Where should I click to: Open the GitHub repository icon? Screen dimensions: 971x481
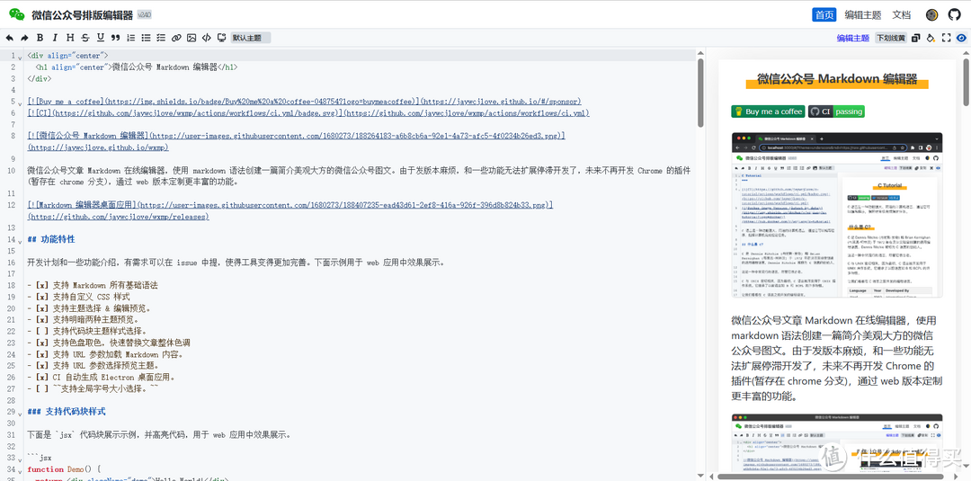954,15
